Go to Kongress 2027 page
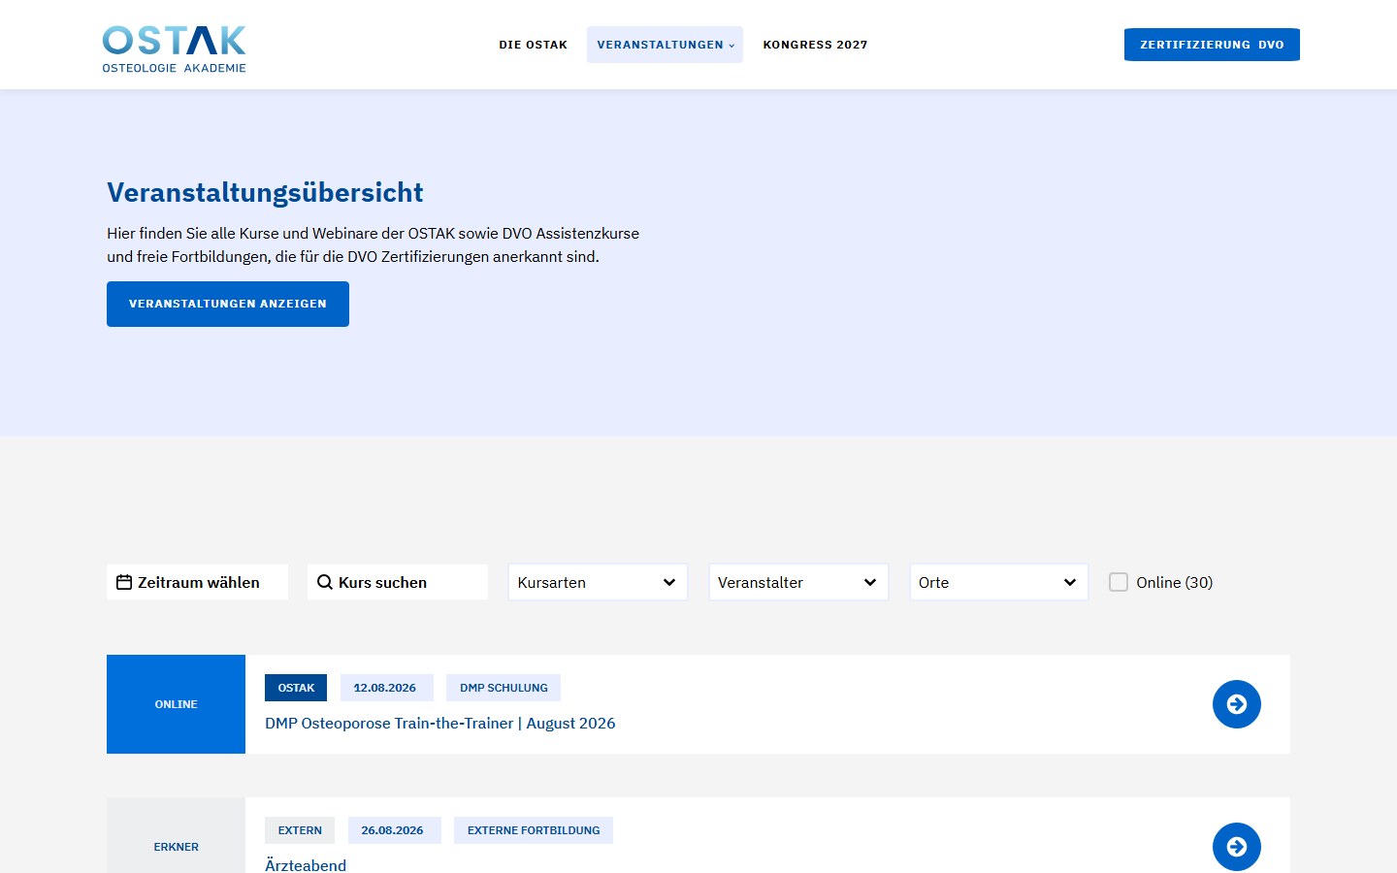The width and height of the screenshot is (1397, 873). pyautogui.click(x=815, y=45)
